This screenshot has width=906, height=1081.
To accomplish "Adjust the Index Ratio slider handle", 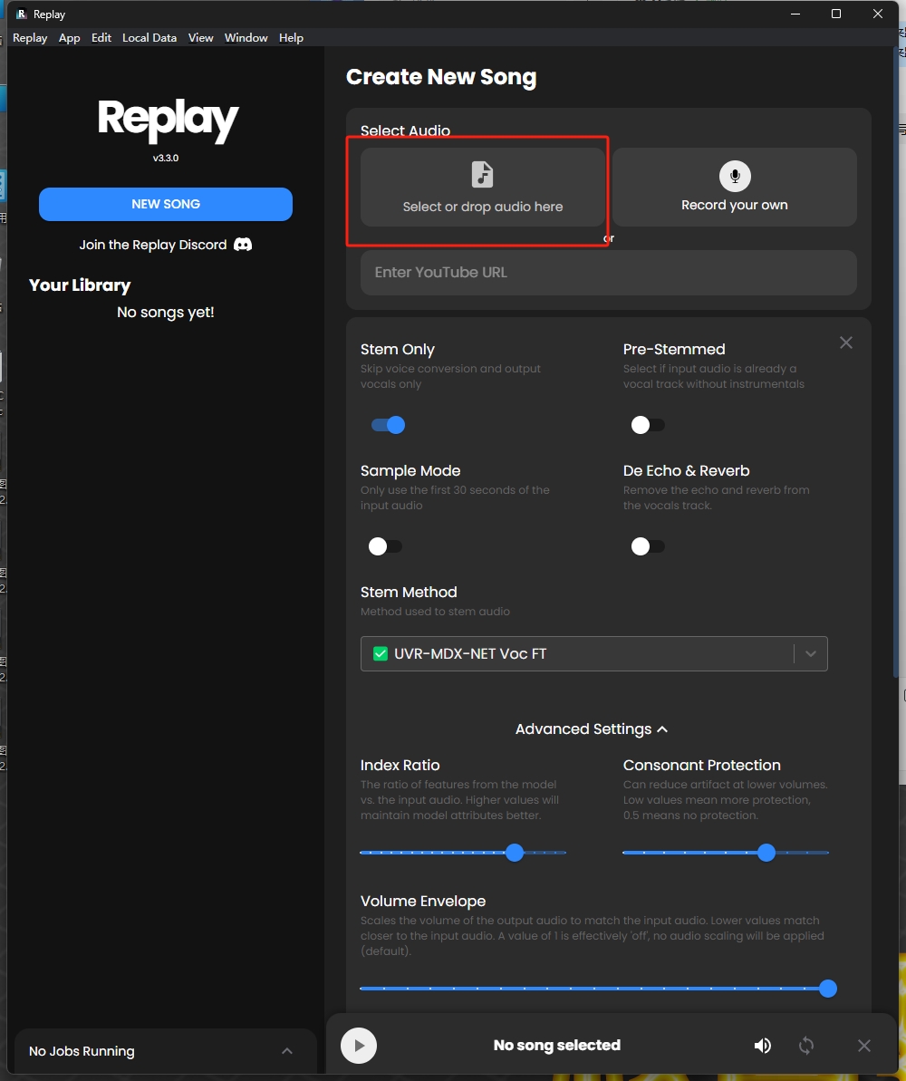I will [x=515, y=853].
